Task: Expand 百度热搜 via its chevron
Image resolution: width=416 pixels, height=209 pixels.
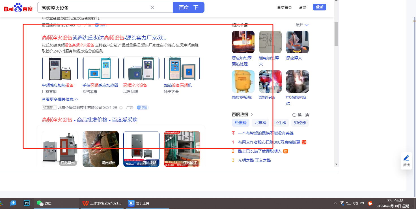Action: click(x=252, y=114)
